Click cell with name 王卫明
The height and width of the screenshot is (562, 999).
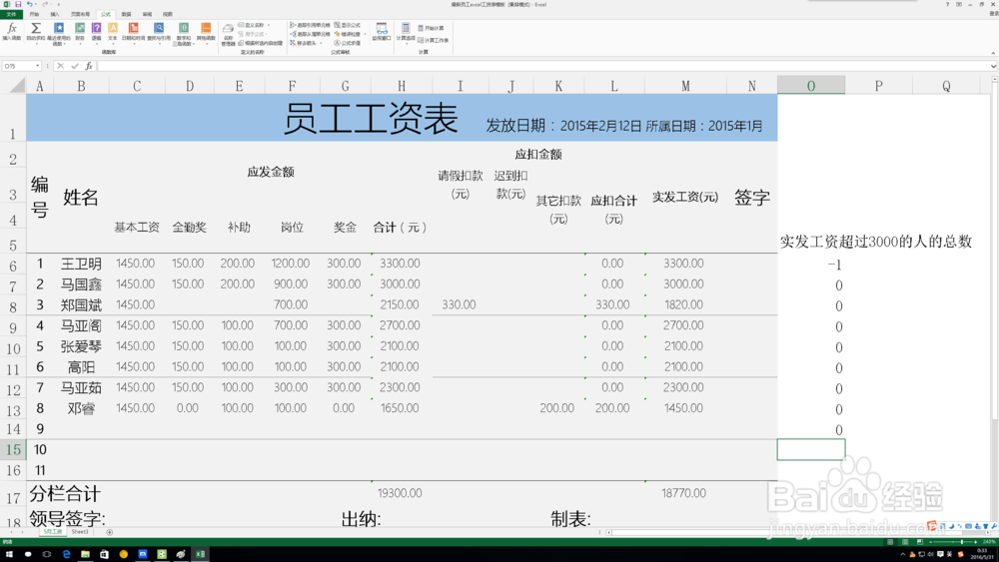tap(81, 264)
